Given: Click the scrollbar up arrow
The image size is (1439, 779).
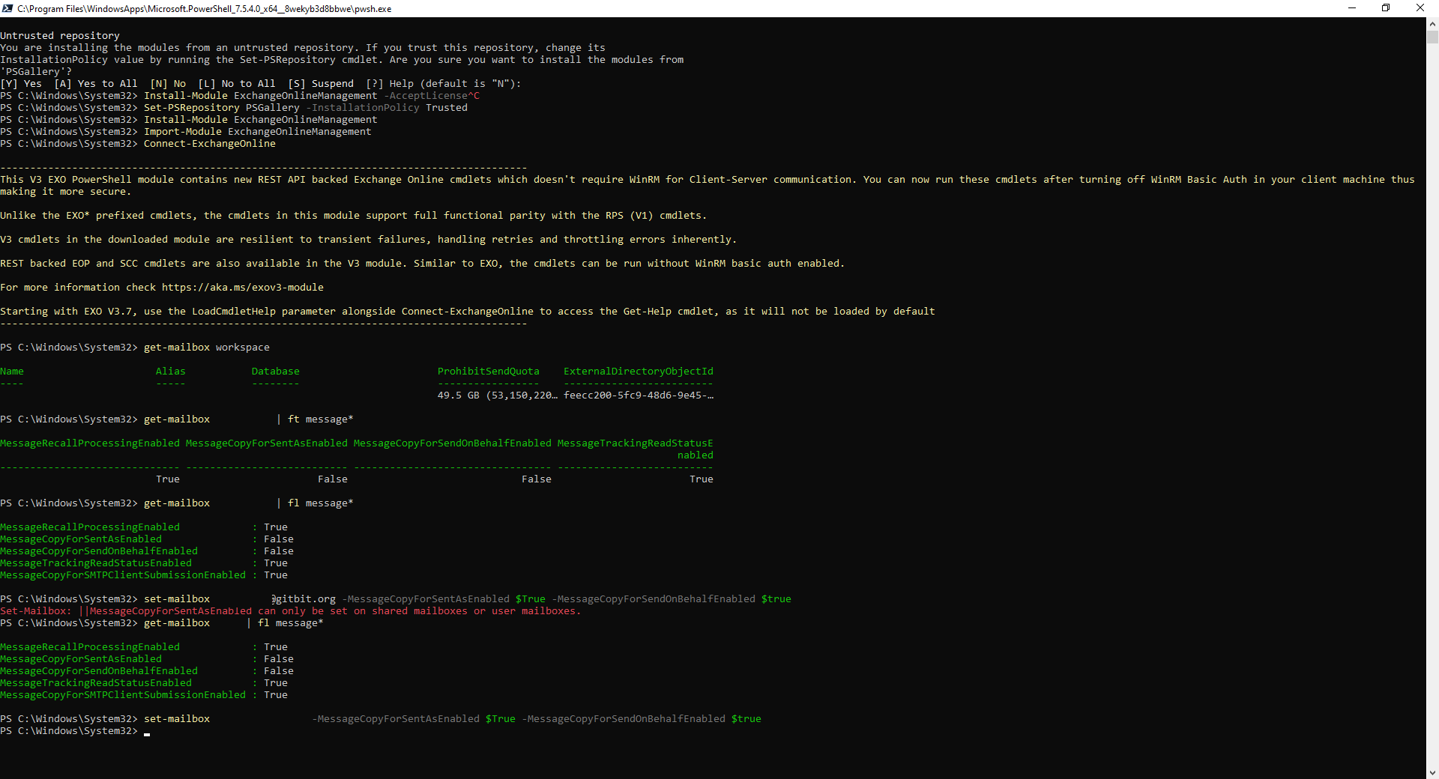Looking at the screenshot, I should coord(1432,23).
